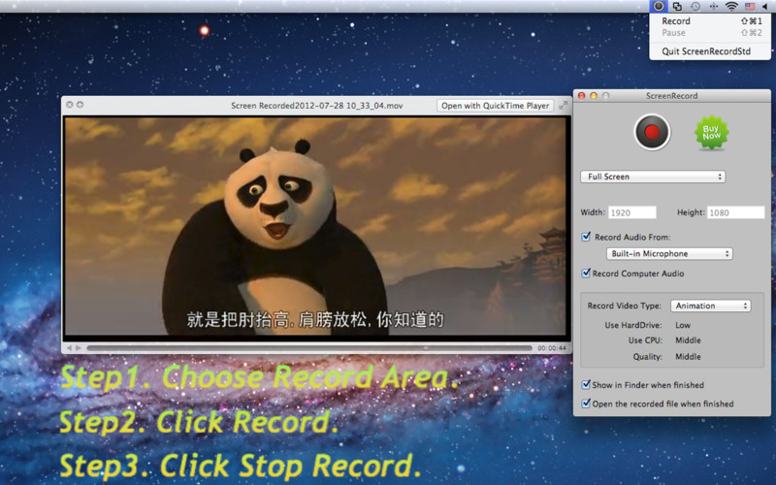Open the Full Screen record area dropdown

pos(653,177)
